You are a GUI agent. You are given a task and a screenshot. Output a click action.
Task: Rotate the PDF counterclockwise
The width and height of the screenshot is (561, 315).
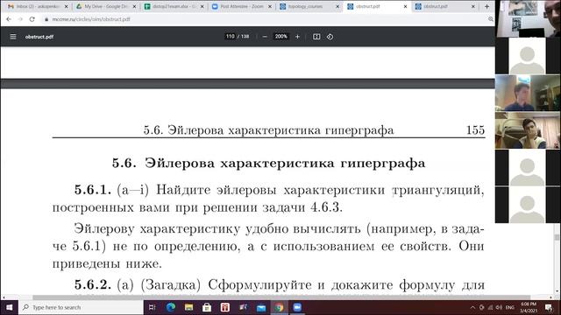(x=330, y=37)
